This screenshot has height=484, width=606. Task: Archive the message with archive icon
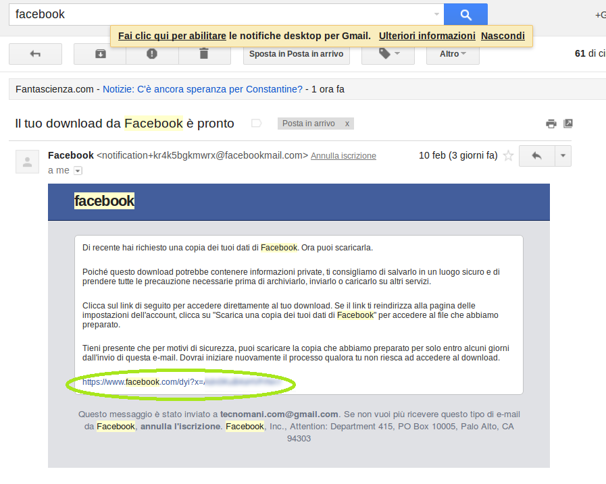point(101,54)
